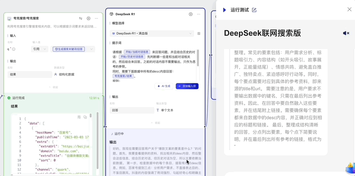Screen dimensions: 355x176
Task: Collapse DeepSeek R1 node via 收起
Action: [155, 123]
